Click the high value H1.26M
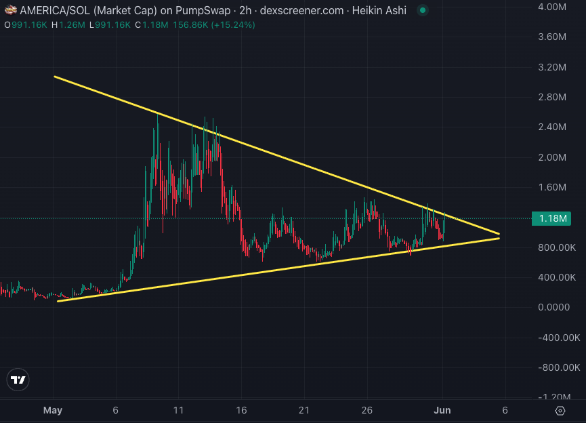 coord(68,25)
